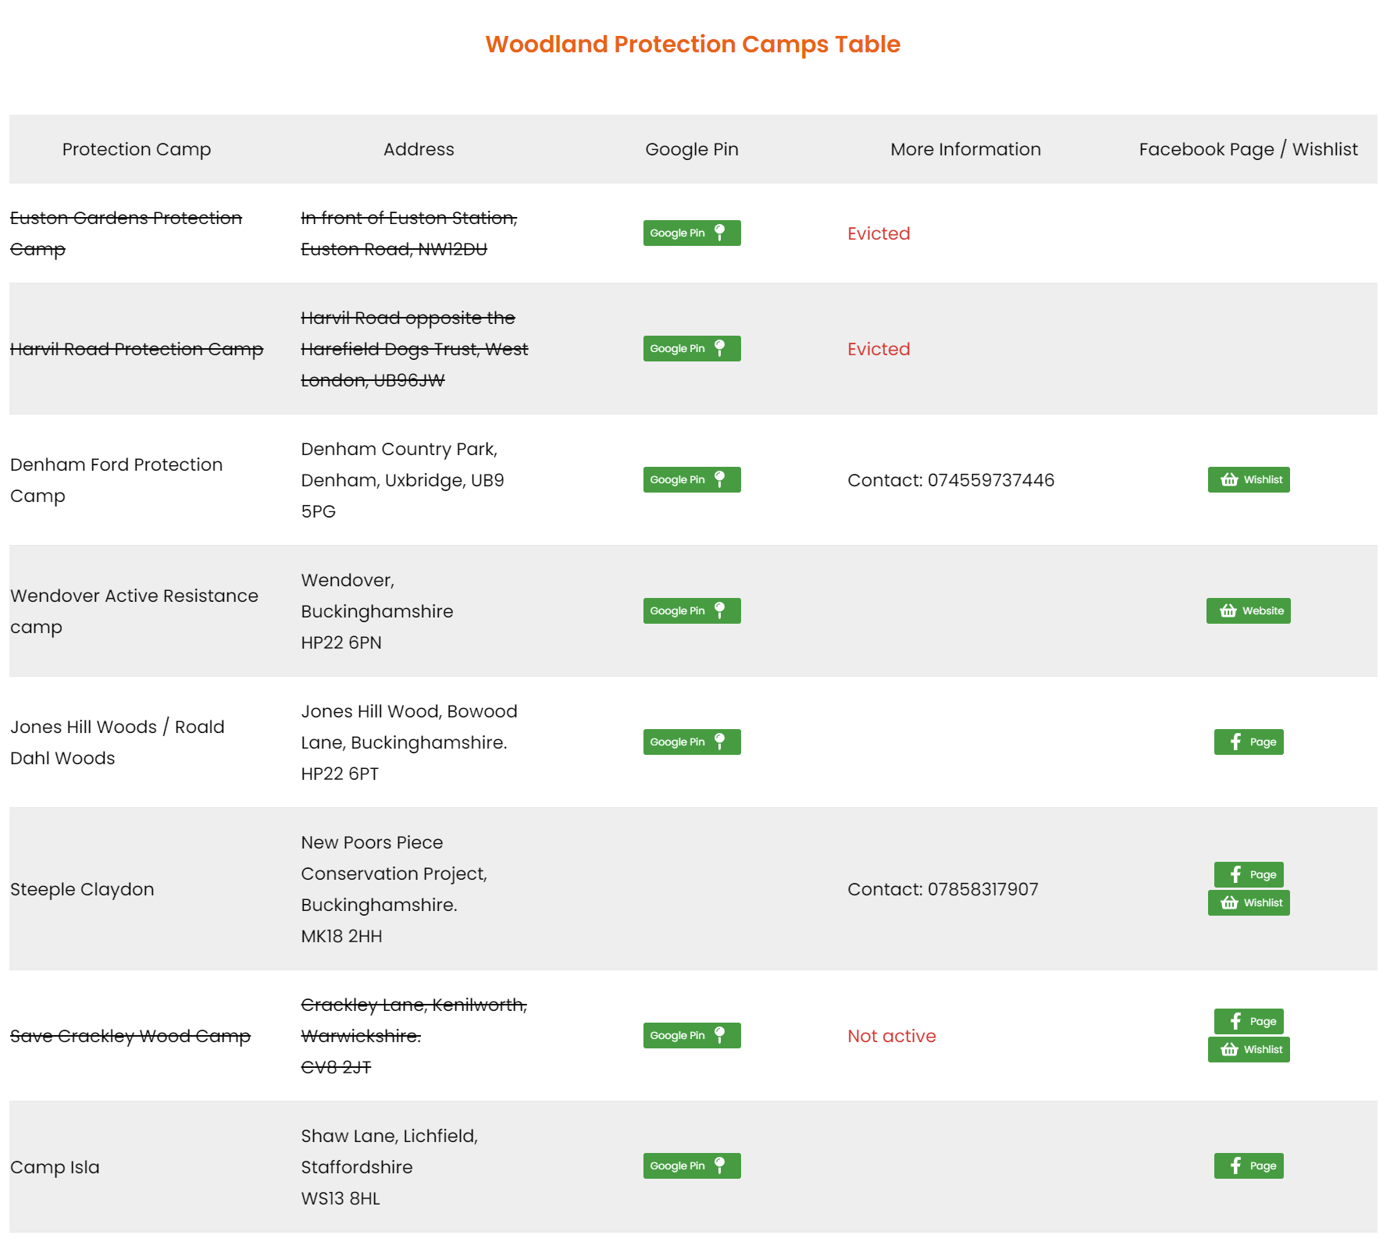Click map pin icon in Crackley Wood row
The height and width of the screenshot is (1249, 1390).
pos(720,1035)
